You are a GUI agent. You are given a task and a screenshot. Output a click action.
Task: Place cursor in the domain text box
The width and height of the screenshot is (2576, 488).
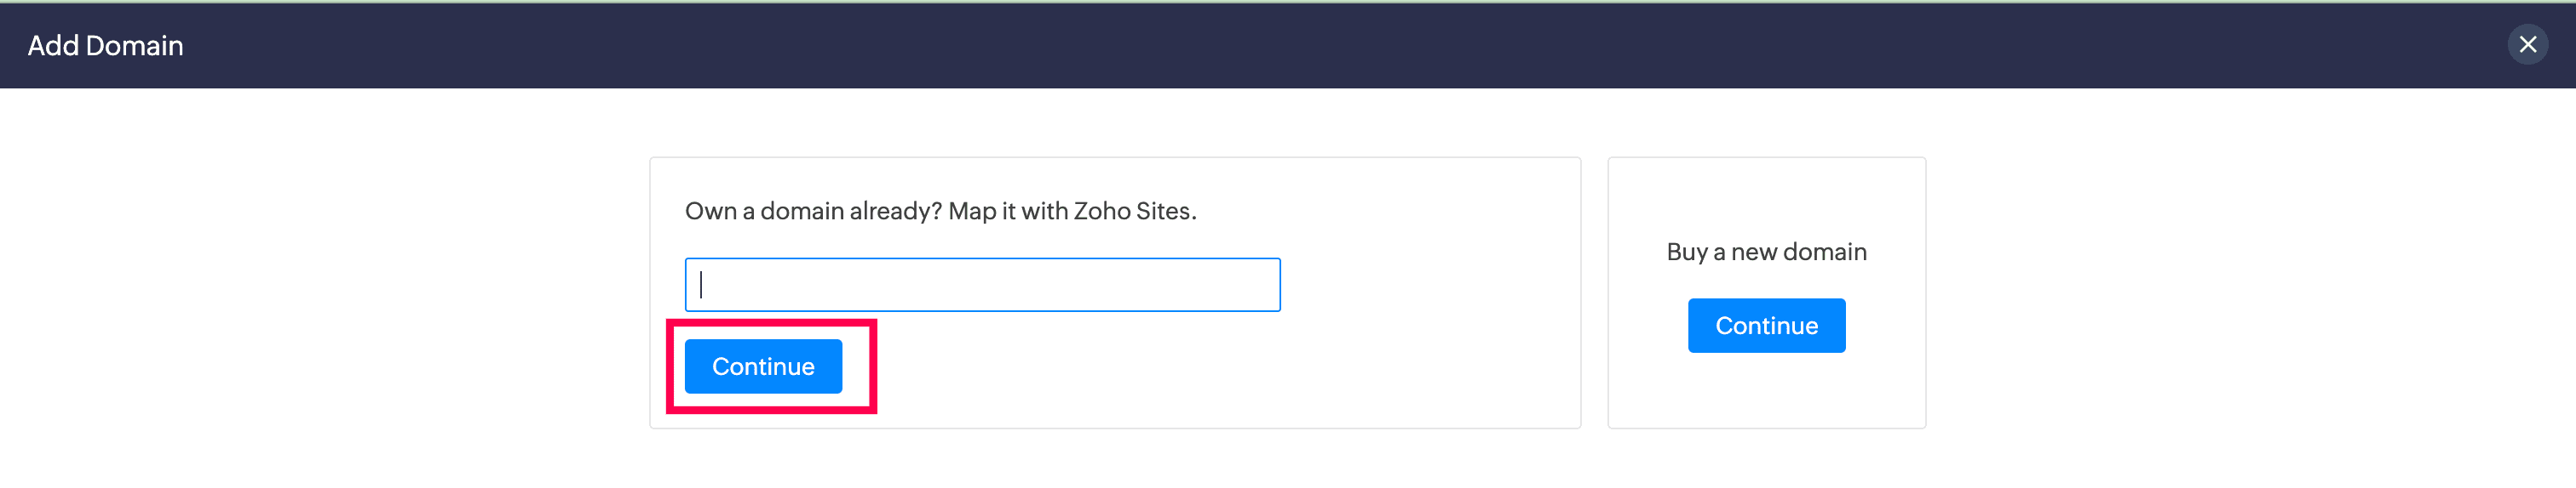coord(982,286)
